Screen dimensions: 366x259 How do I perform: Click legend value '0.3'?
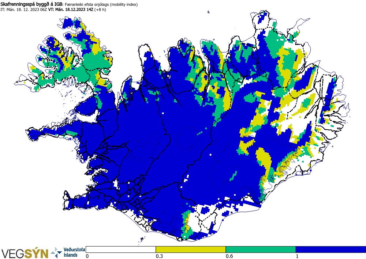coord(159,256)
